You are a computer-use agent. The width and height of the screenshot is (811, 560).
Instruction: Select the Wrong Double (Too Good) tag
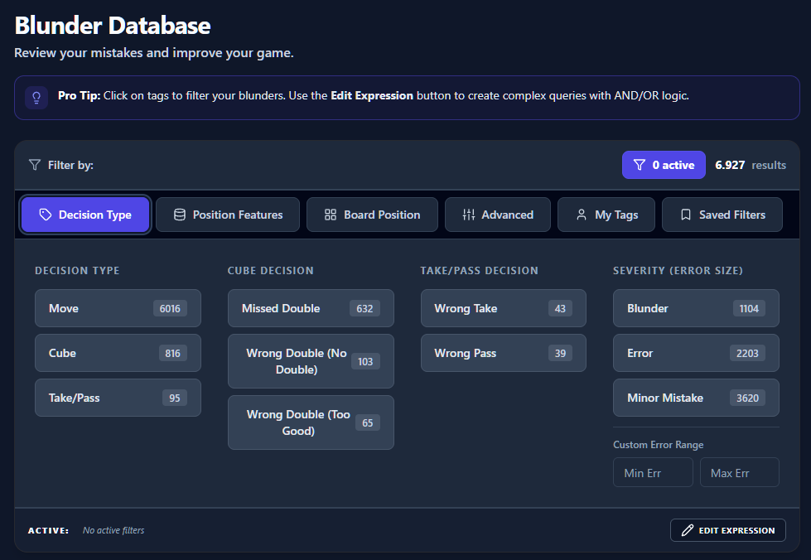coord(311,422)
